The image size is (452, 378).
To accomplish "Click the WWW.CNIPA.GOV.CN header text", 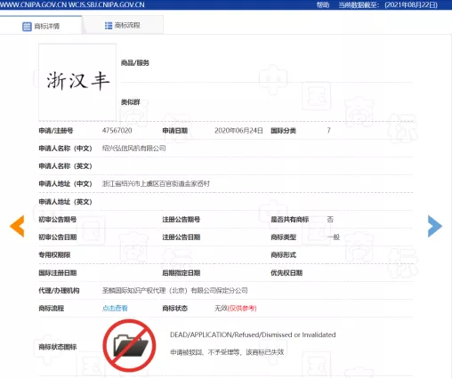I will coord(33,4).
